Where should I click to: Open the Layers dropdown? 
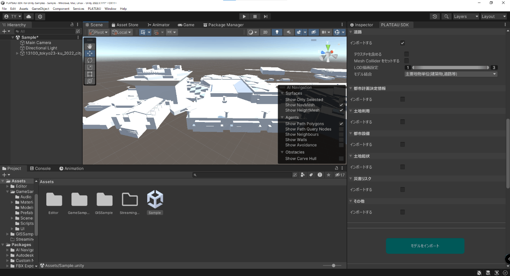click(466, 16)
